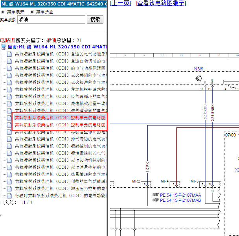
Task: Open 共轨喷射系统柴油机（CDI）的电气功能原理图 entry
Action: click(60, 68)
